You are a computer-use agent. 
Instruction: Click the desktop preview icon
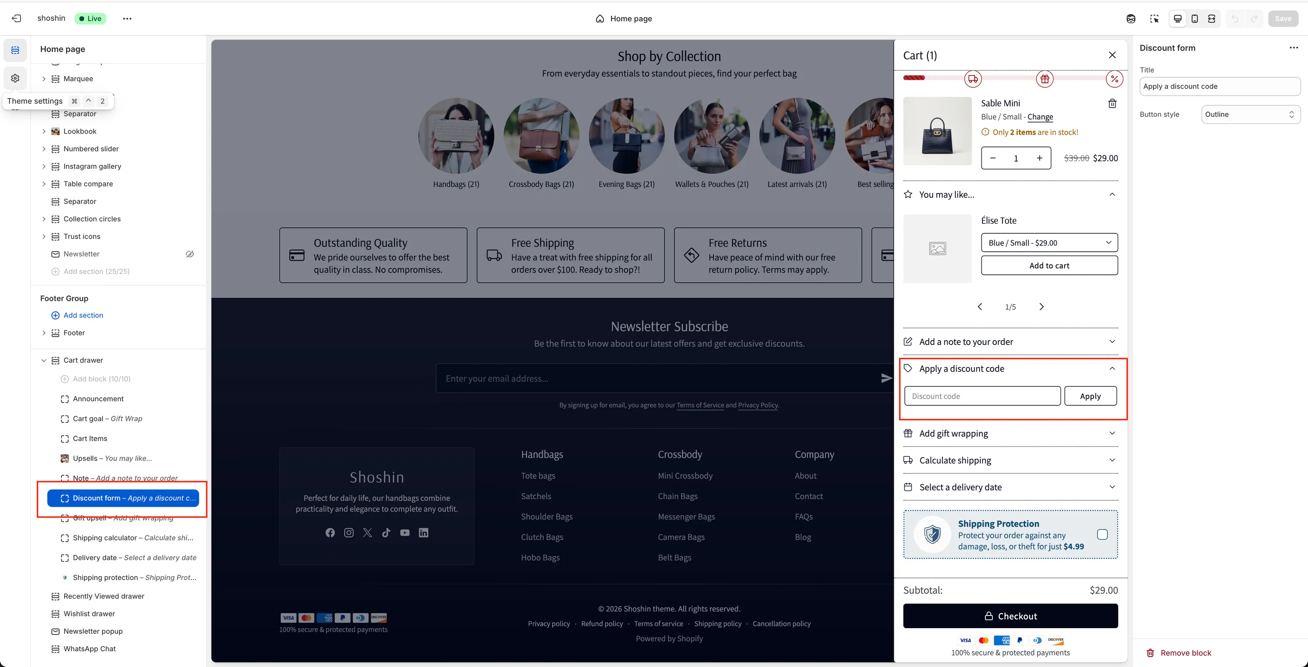pos(1177,18)
